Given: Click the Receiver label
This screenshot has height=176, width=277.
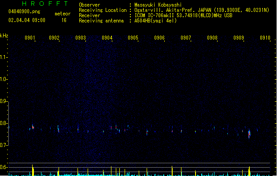Looking at the screenshot, I should (x=89, y=15).
